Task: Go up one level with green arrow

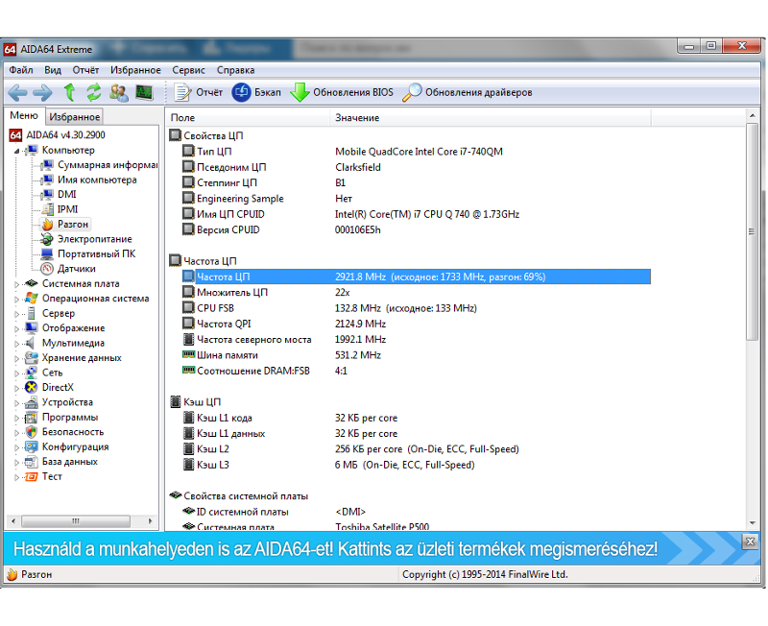Action: click(69, 92)
